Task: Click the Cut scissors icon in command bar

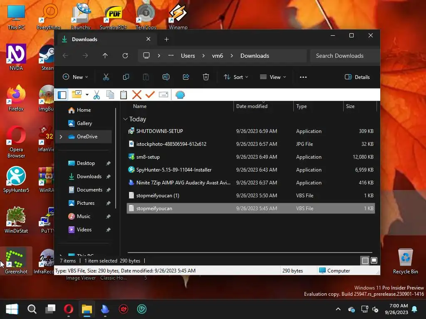Action: click(106, 77)
